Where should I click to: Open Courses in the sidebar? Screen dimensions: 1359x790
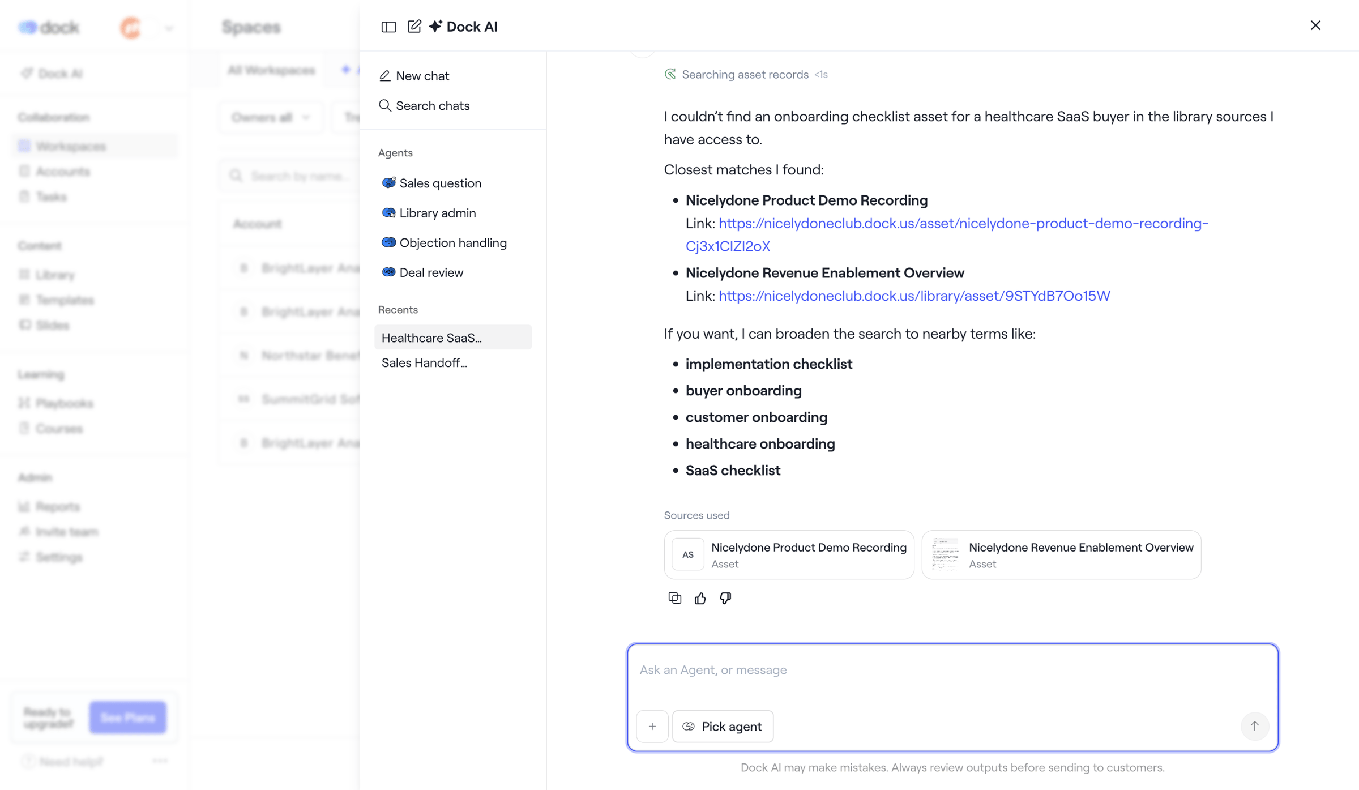click(94, 429)
